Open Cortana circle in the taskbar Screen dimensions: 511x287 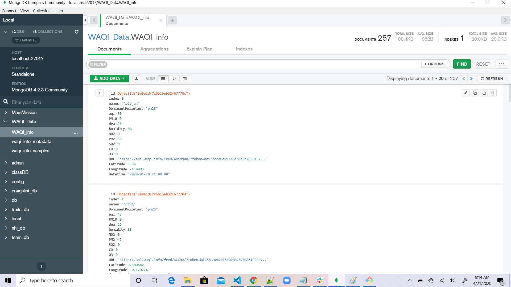pyautogui.click(x=138, y=280)
